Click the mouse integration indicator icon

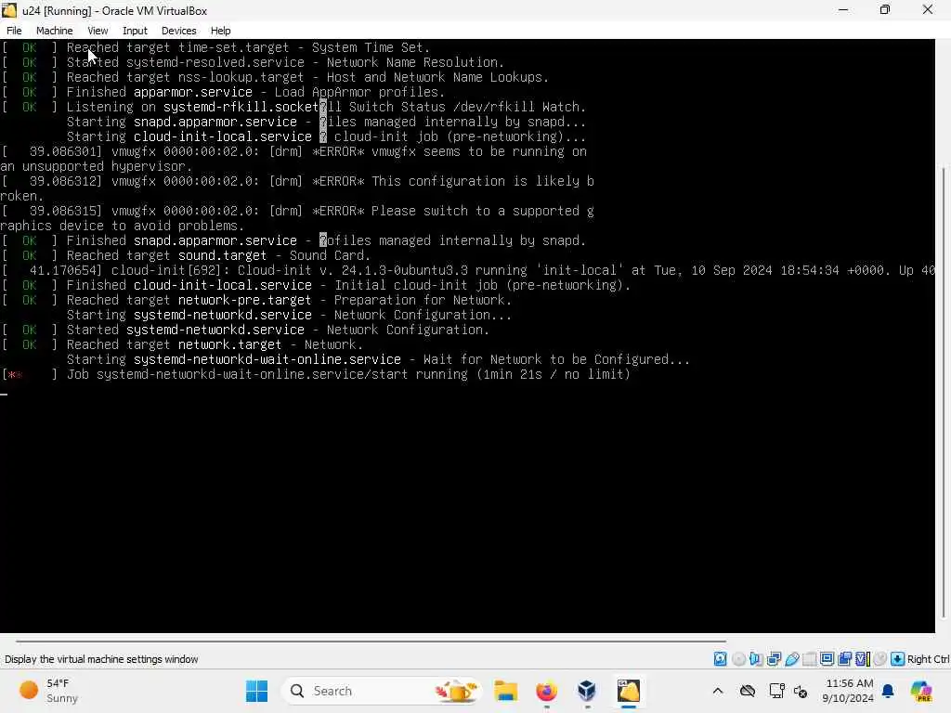(x=880, y=659)
